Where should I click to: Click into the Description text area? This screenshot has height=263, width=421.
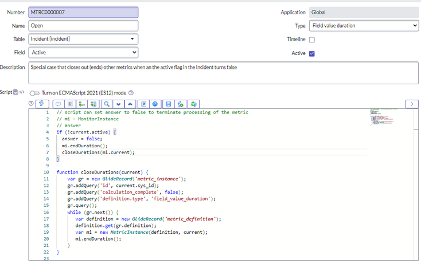pos(223,73)
